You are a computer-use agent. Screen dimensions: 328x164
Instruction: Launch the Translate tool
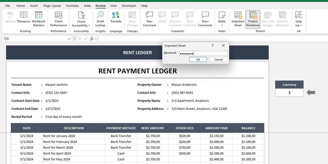116,18
